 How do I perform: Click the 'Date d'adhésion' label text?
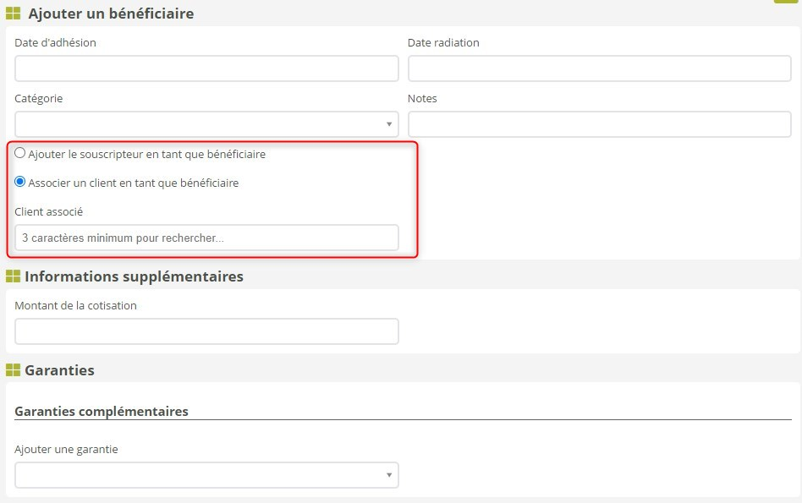(x=55, y=42)
